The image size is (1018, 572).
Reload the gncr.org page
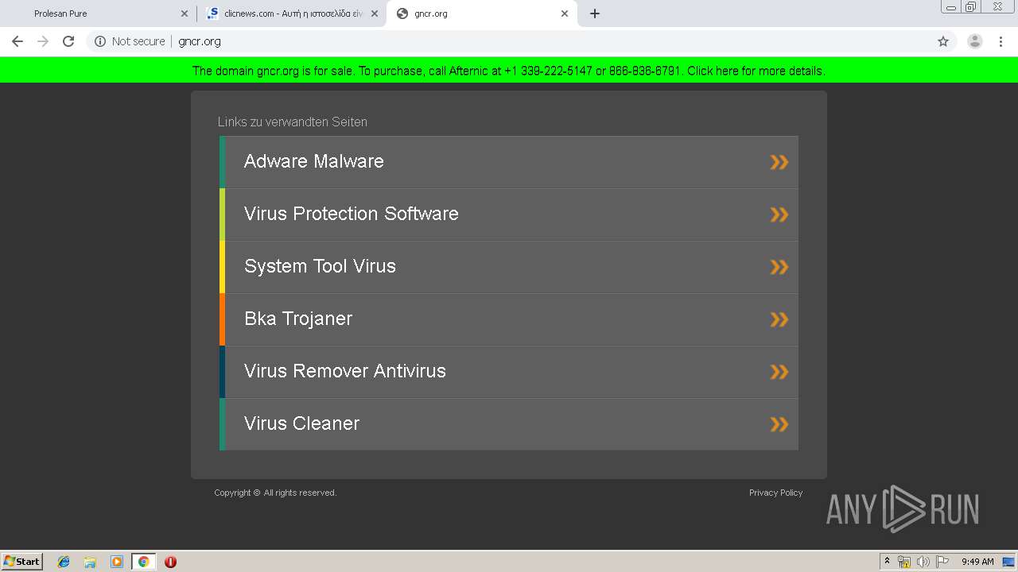pyautogui.click(x=68, y=41)
